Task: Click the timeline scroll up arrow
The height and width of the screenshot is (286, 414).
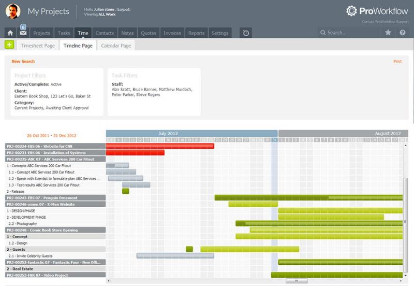Action: [405, 146]
